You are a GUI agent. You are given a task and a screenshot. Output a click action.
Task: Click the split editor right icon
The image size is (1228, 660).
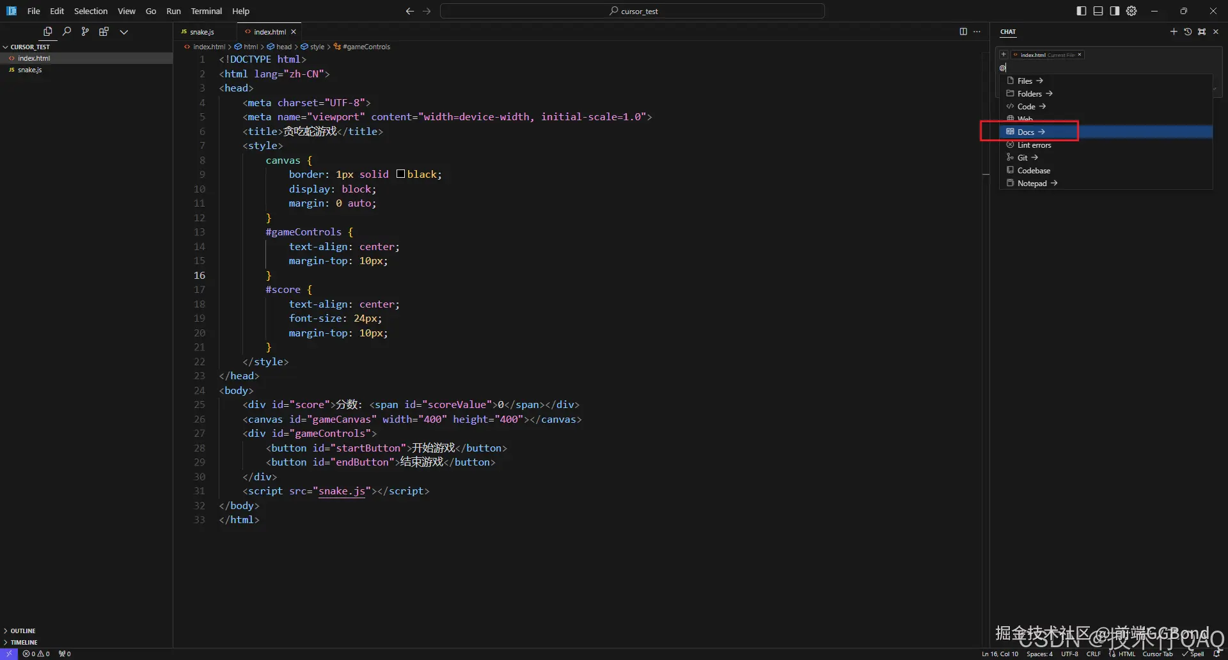coord(963,31)
